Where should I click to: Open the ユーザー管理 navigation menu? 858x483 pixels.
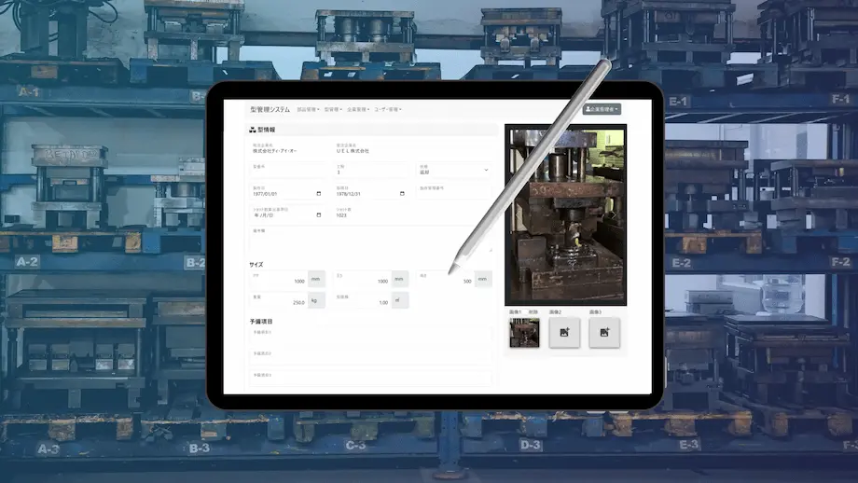coord(387,109)
